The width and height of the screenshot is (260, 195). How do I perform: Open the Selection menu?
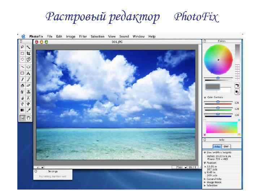click(x=97, y=36)
